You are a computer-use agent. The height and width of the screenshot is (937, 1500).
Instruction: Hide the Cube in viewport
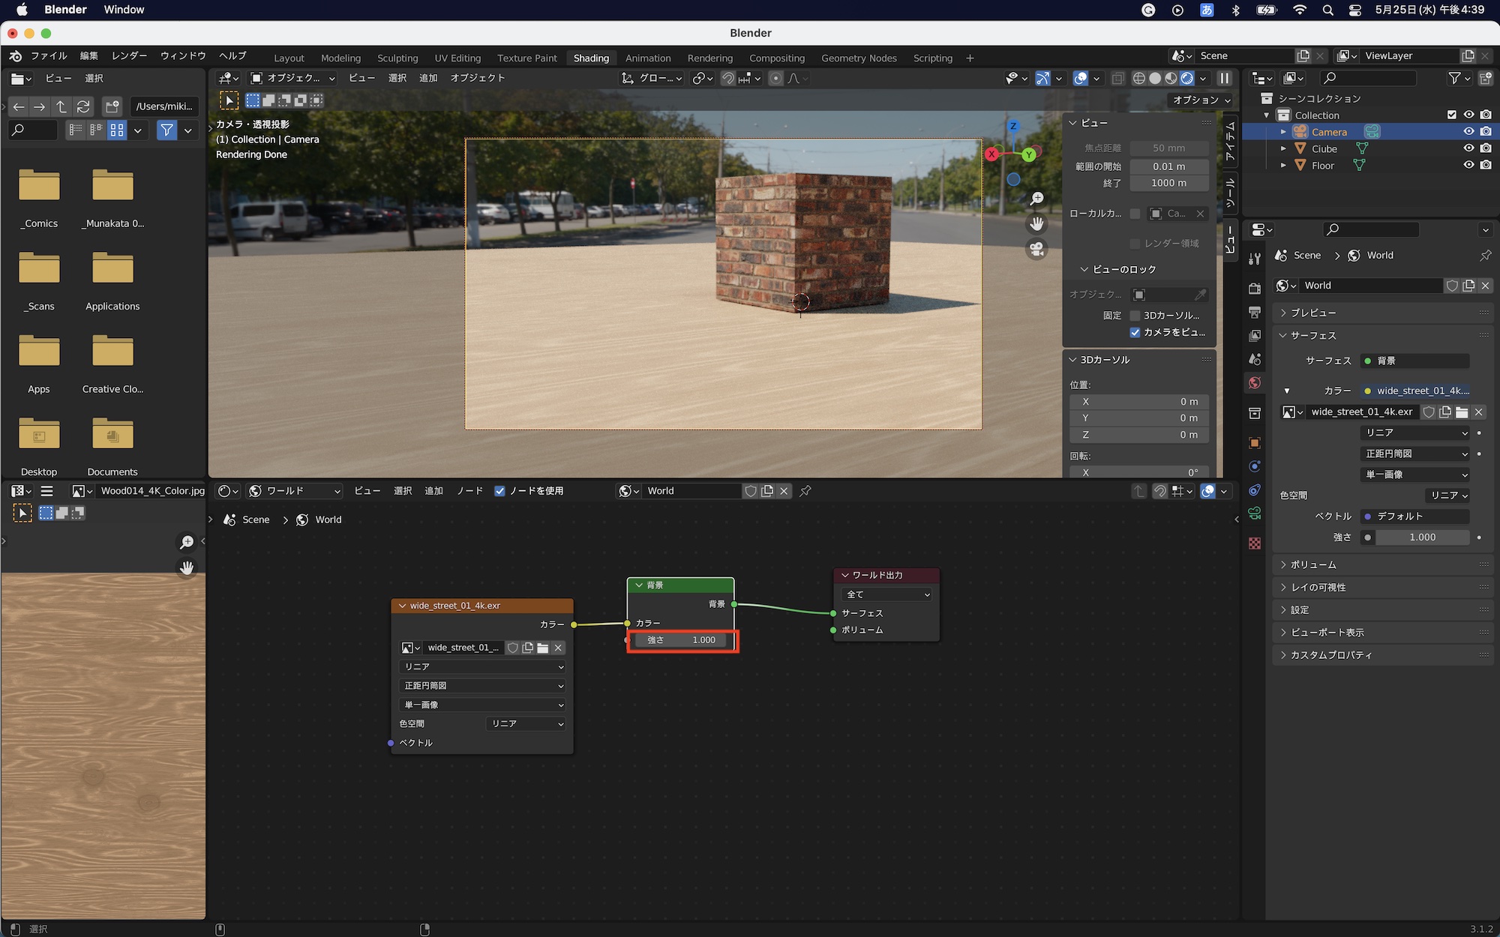point(1468,148)
